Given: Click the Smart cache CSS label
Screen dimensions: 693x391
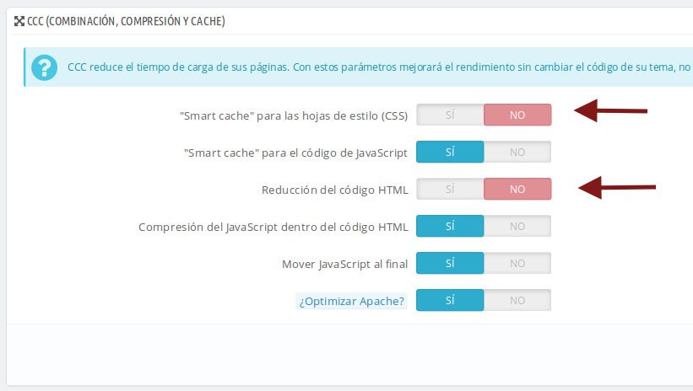Looking at the screenshot, I should click(294, 116).
